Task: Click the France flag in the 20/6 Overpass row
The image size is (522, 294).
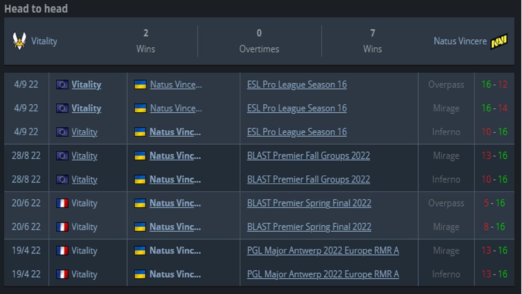Action: [x=62, y=203]
